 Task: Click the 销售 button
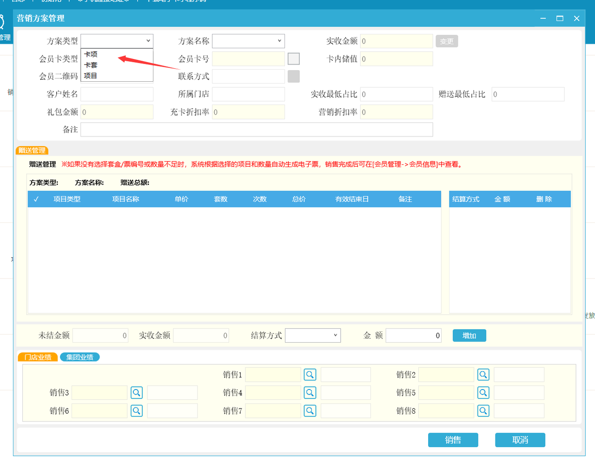tap(453, 440)
